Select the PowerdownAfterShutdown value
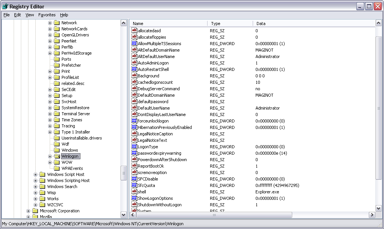384x229 pixels. pyautogui.click(x=162, y=160)
